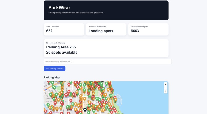Click the ParkWise title heading
207x114 pixels.
coord(59,8)
